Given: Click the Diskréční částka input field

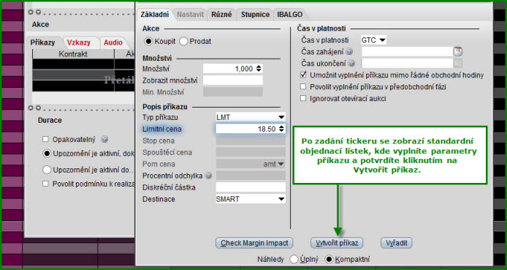Looking at the screenshot, I should [251, 187].
